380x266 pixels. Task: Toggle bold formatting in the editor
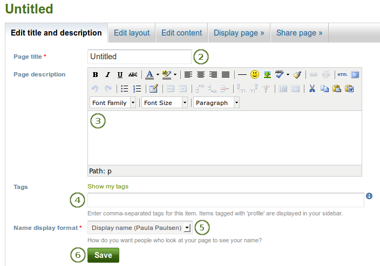pyautogui.click(x=96, y=75)
